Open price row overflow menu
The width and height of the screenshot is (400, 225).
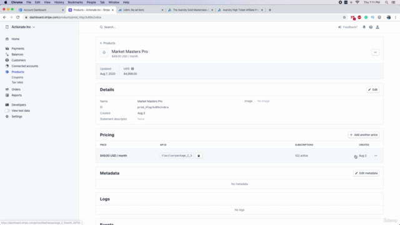pyautogui.click(x=376, y=156)
